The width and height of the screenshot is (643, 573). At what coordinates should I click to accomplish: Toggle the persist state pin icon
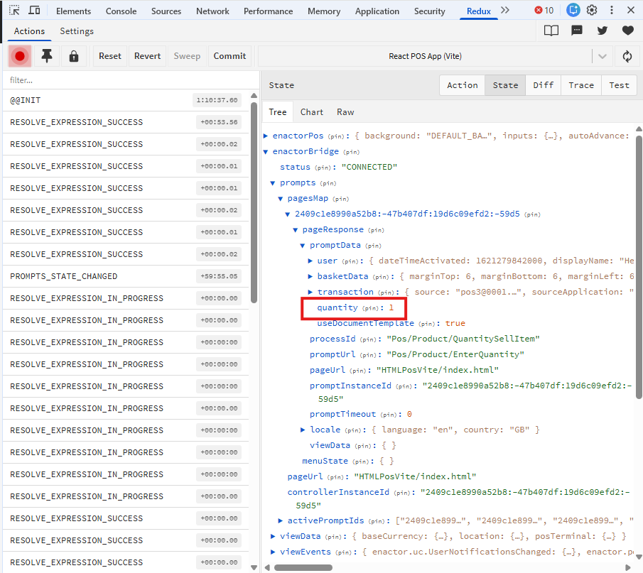click(47, 56)
